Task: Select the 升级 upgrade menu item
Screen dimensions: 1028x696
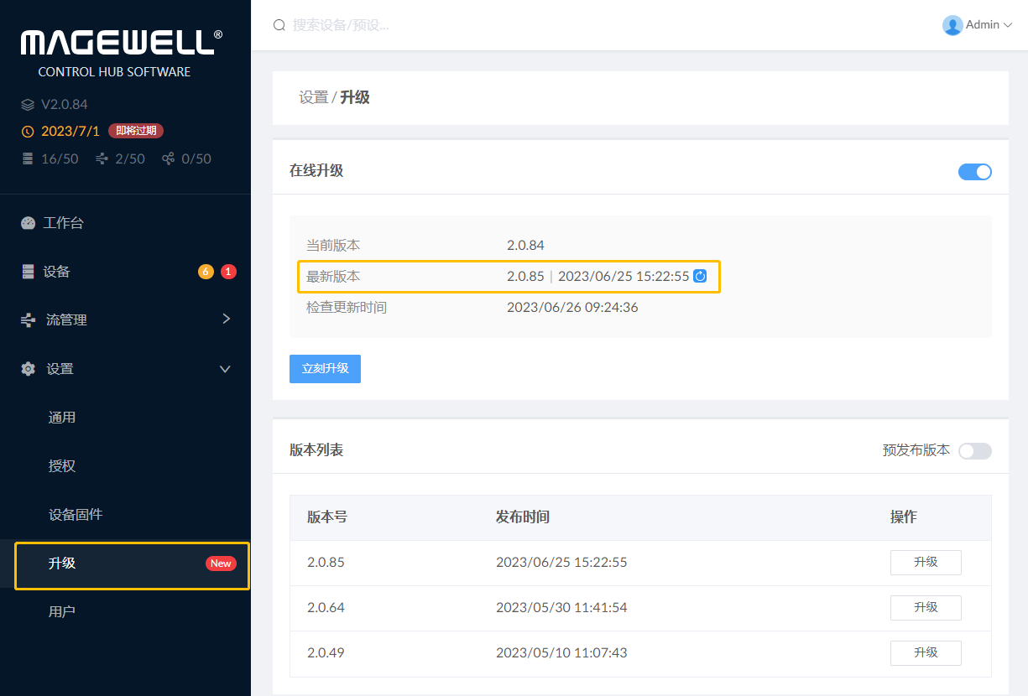Action: (62, 564)
